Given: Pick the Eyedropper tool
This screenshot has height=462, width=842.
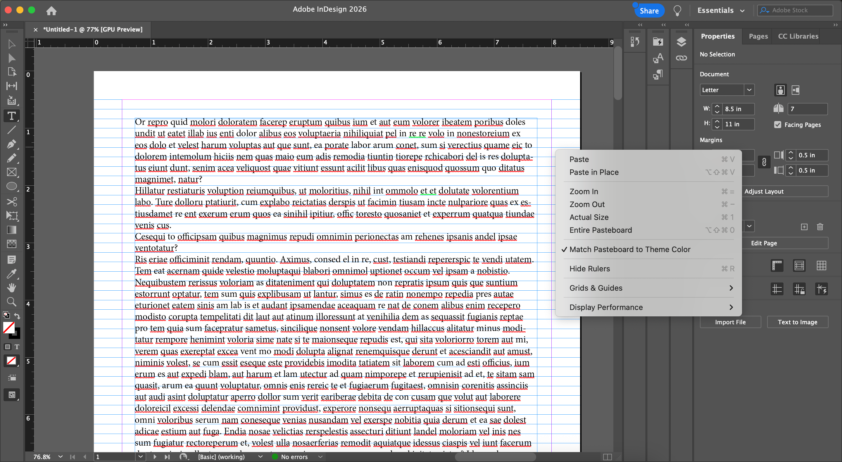Looking at the screenshot, I should pyautogui.click(x=11, y=273).
